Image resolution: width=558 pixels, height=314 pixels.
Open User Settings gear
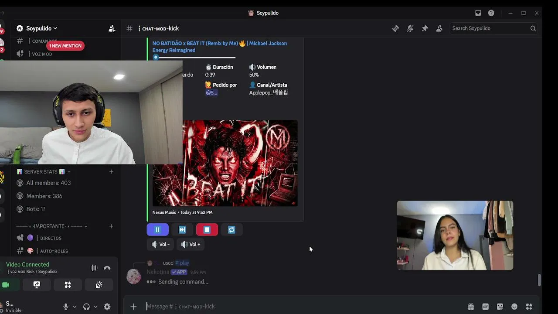[107, 307]
